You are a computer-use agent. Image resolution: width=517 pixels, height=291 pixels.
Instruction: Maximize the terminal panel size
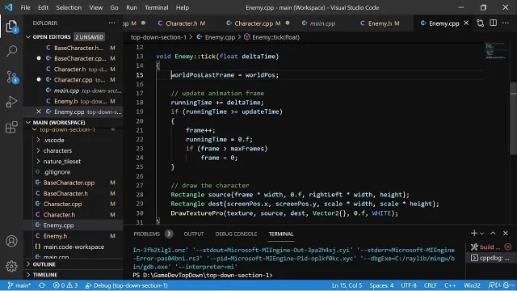[493, 234]
